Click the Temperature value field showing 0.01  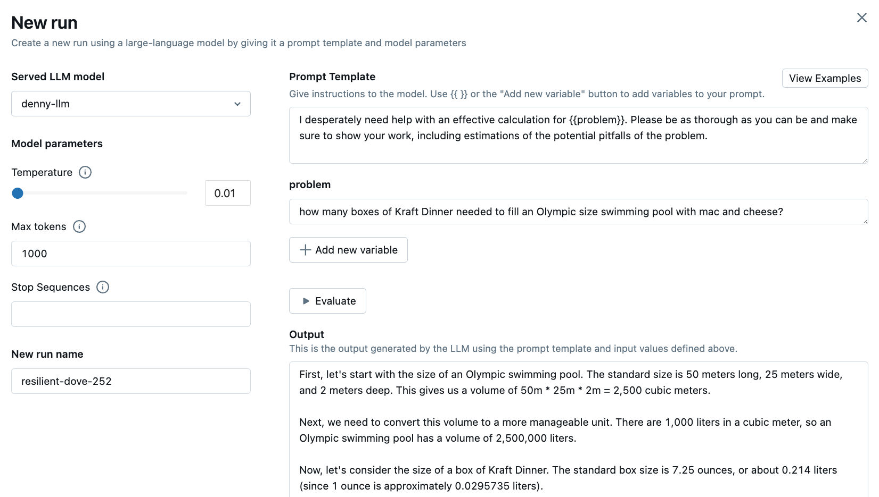pyautogui.click(x=227, y=193)
